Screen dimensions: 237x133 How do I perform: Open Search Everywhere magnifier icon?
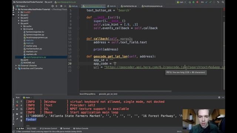(x=223, y=2)
